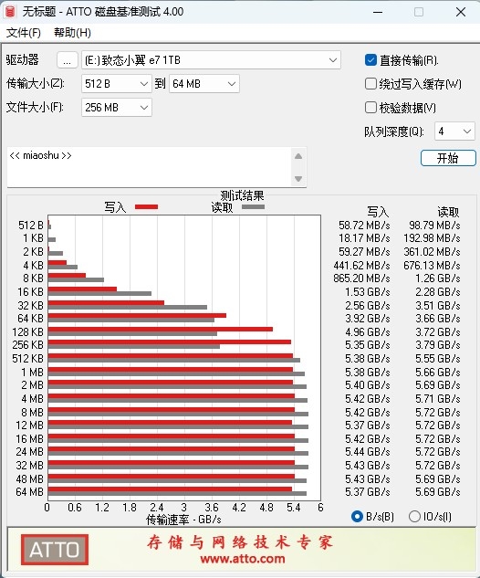
Task: Uncheck the 直接传输(R) checkbox
Action: pos(370,60)
